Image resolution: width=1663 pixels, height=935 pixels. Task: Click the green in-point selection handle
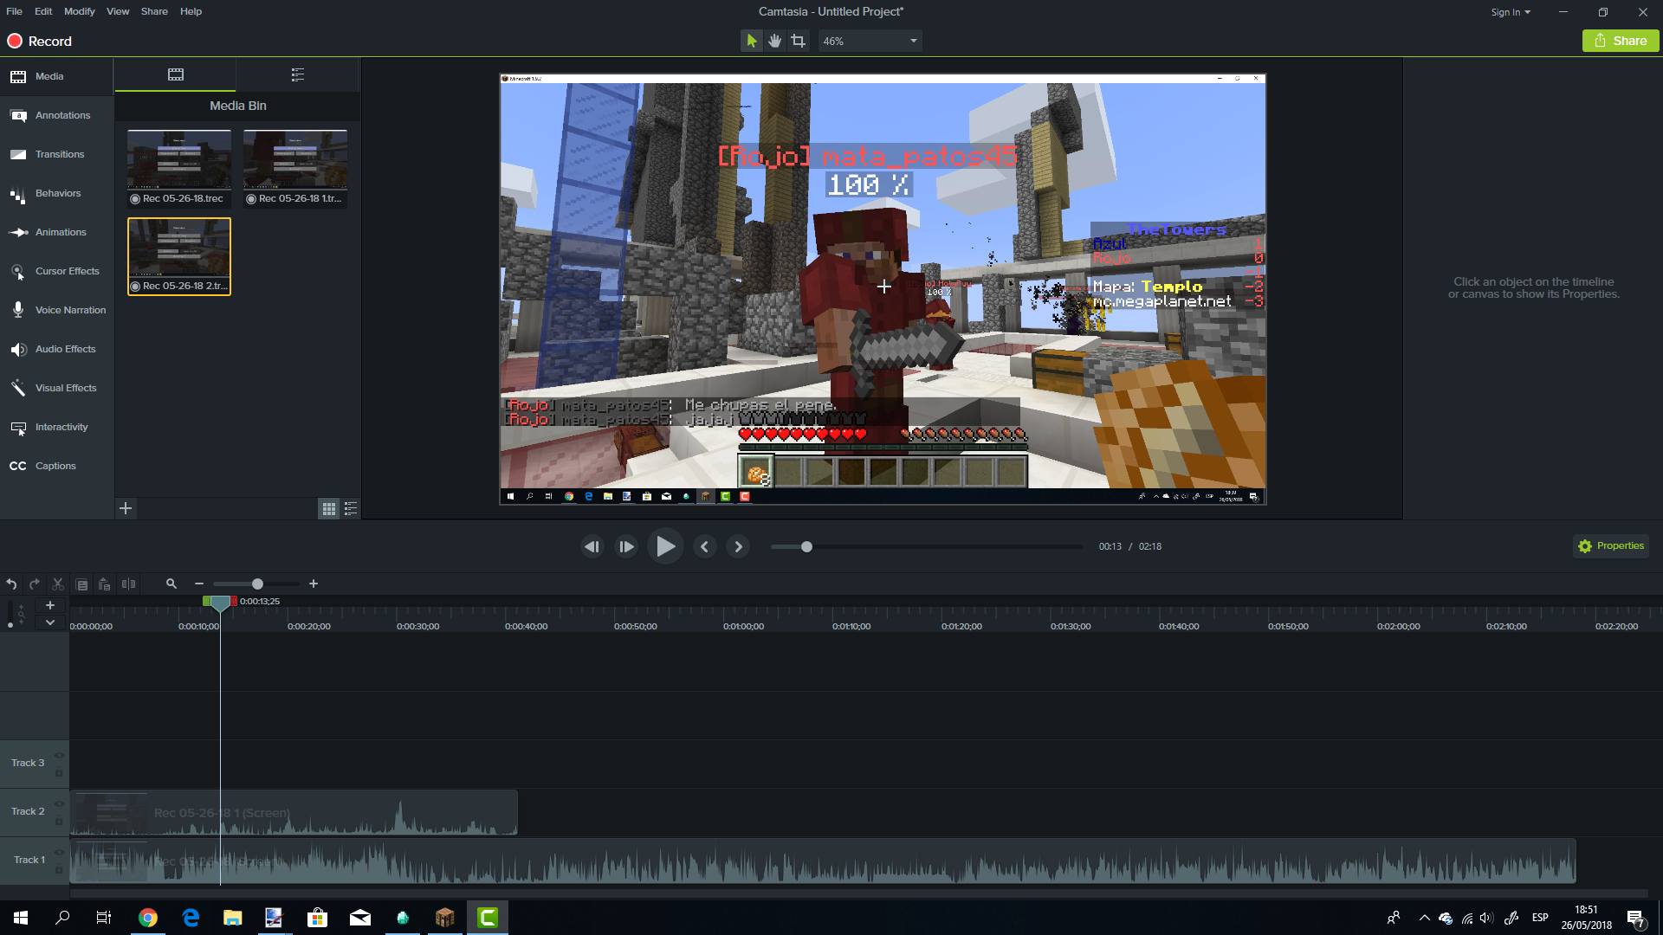click(206, 601)
